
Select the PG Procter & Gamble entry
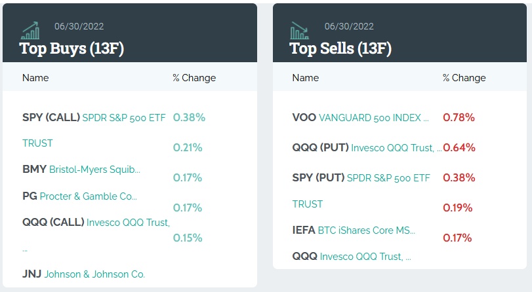coord(79,196)
